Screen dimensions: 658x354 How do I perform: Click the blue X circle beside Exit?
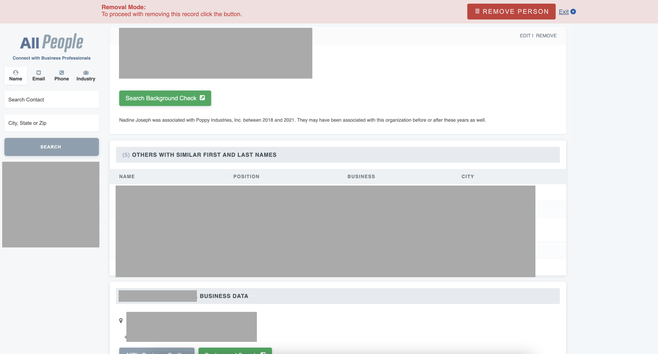point(573,12)
